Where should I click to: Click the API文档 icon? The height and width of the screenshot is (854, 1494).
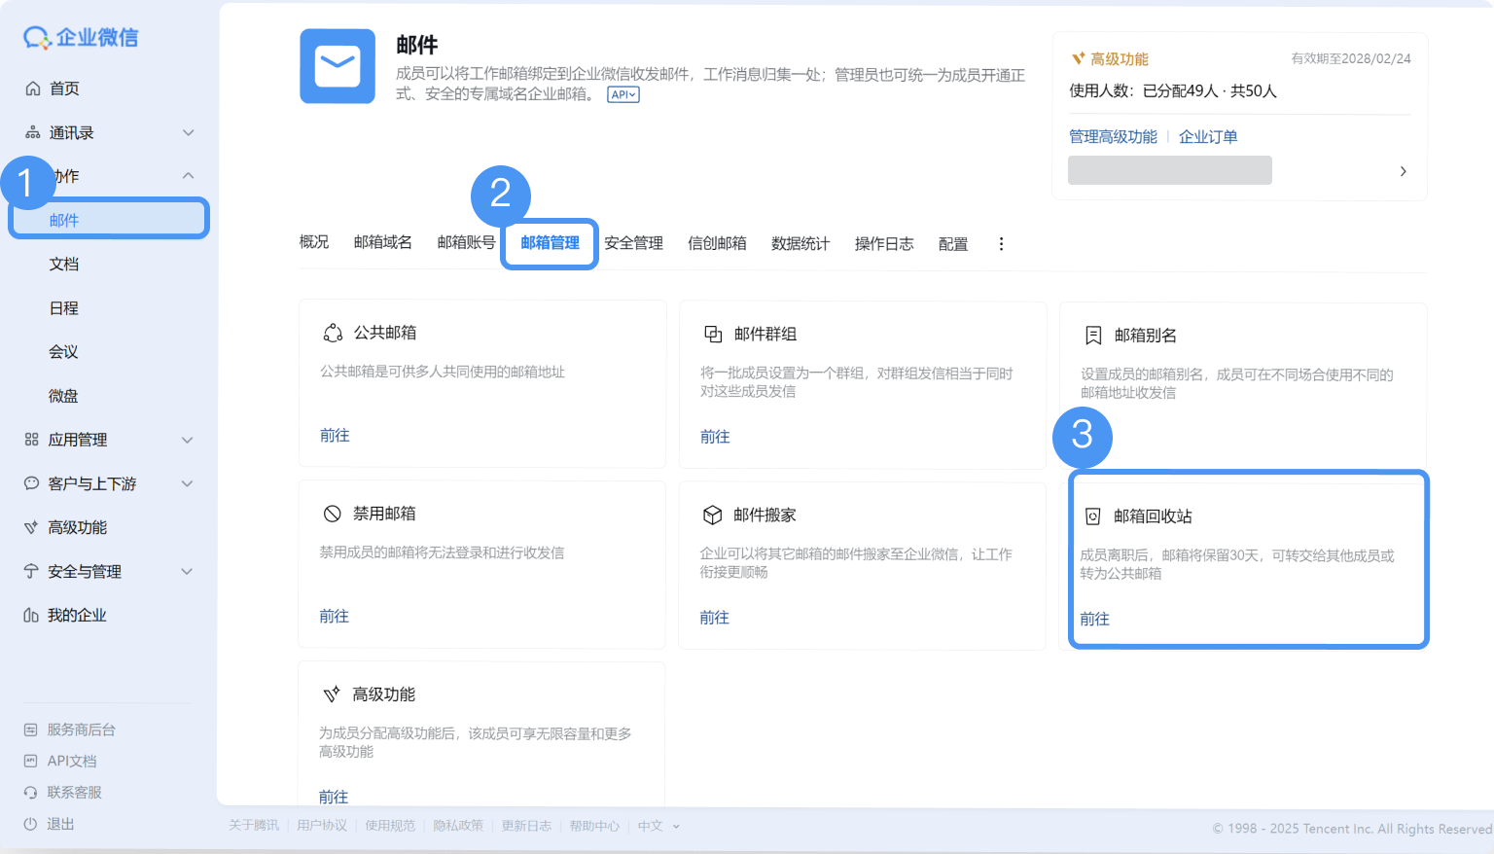coord(30,761)
